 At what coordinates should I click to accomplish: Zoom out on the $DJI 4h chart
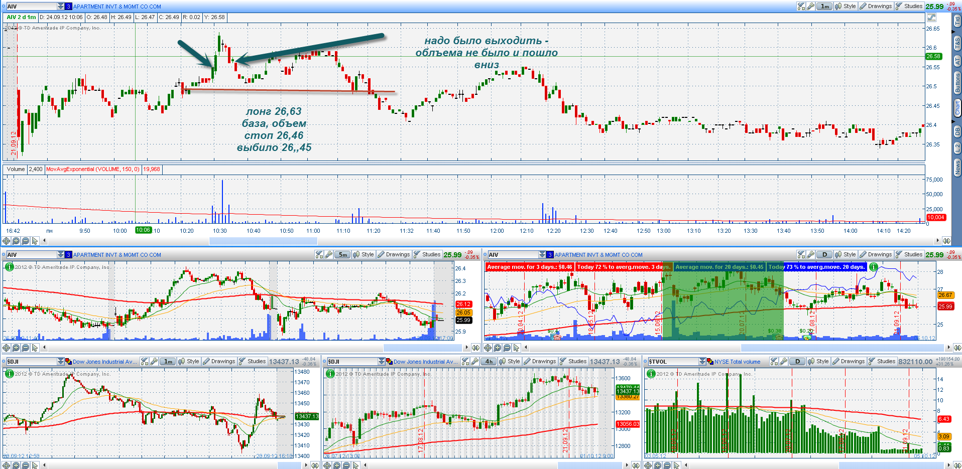(346, 465)
